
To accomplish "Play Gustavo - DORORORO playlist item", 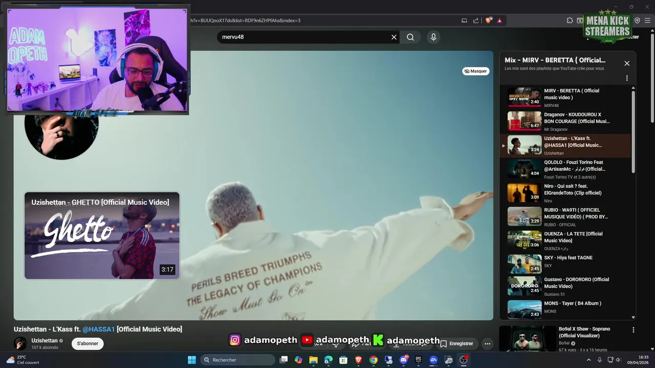I will (565, 286).
